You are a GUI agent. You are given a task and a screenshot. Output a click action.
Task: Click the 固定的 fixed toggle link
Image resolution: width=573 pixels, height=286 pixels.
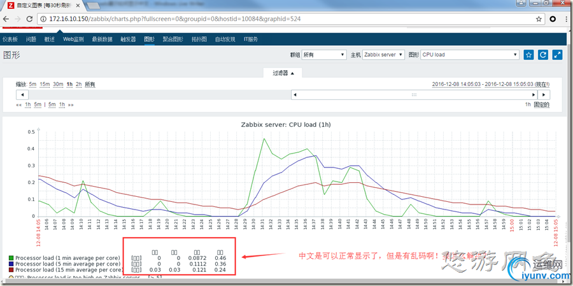click(542, 104)
